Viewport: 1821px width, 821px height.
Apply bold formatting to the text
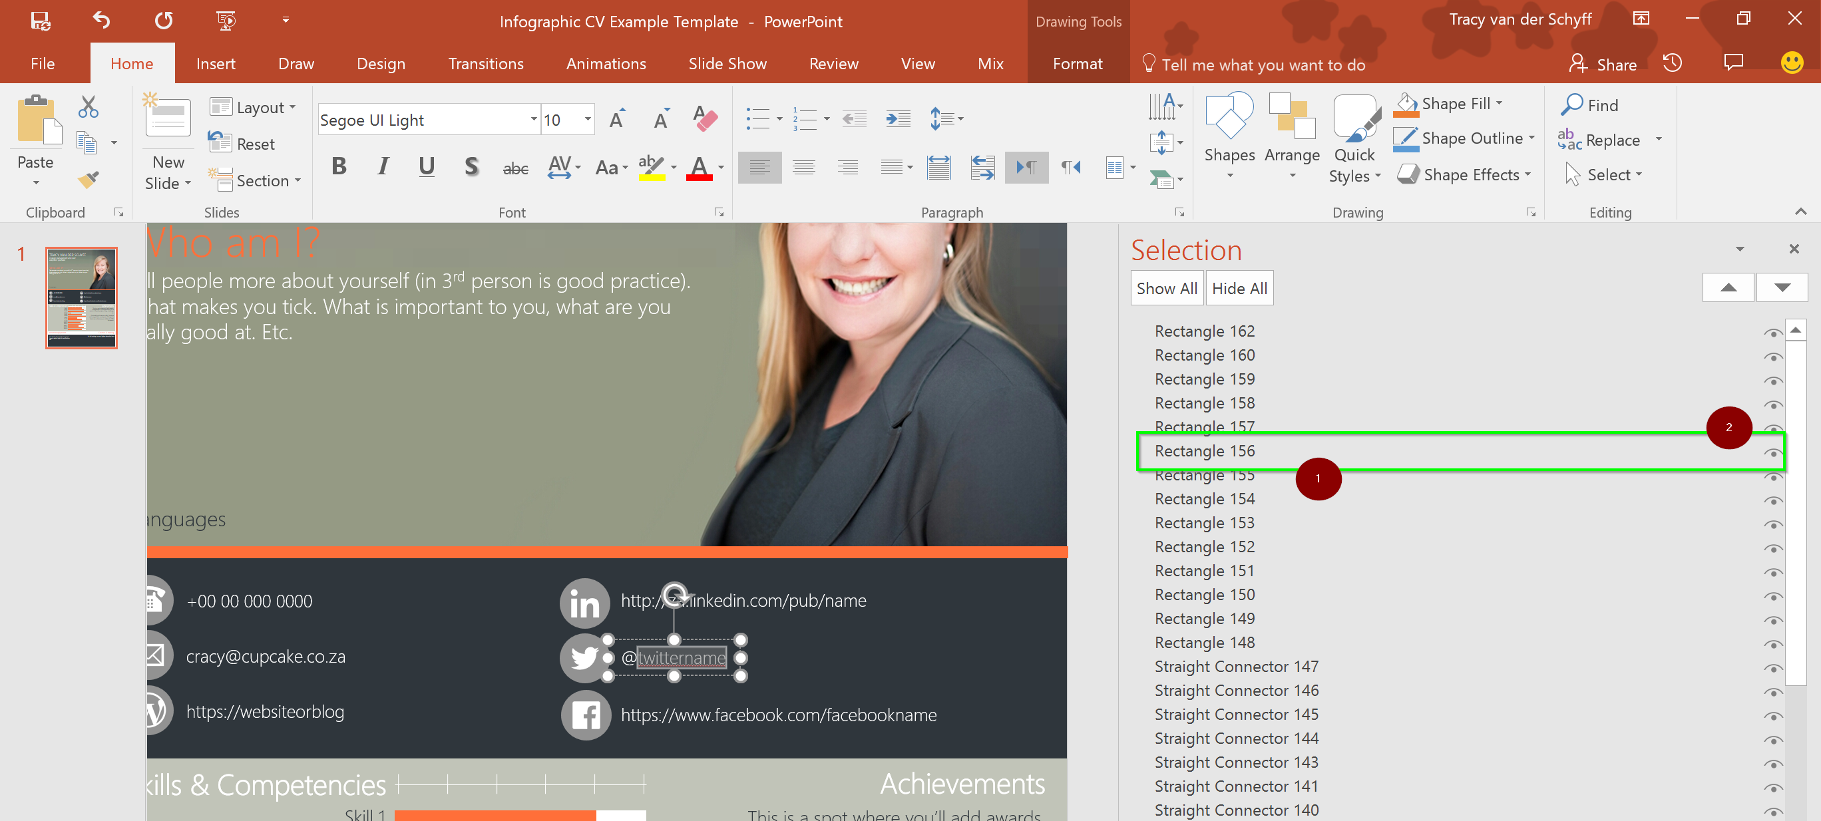(x=339, y=167)
